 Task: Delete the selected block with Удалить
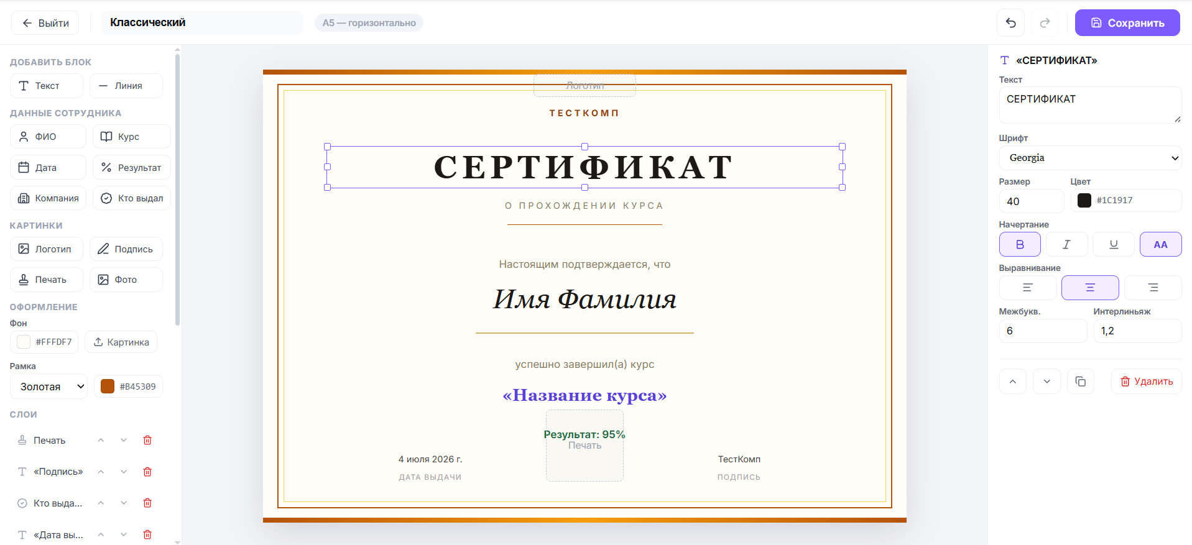(x=1147, y=382)
